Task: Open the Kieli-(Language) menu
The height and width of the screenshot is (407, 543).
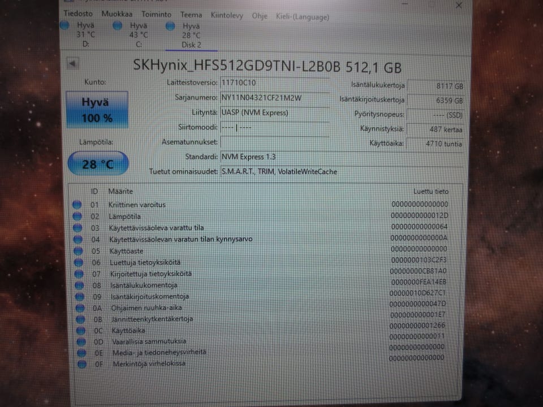Action: point(302,16)
